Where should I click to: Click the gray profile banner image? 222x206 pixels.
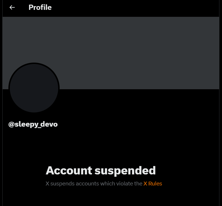coord(111,53)
